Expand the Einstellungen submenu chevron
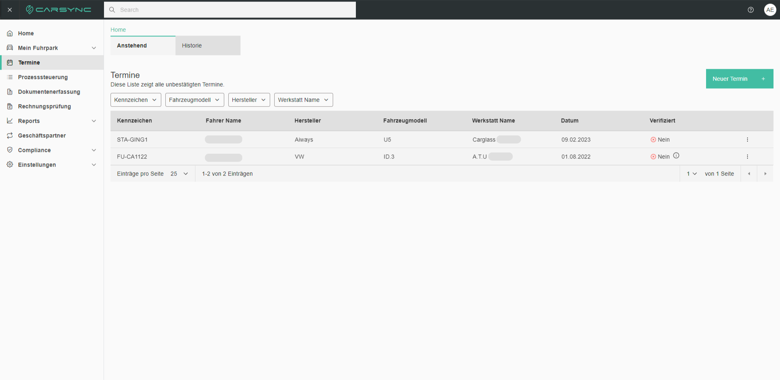This screenshot has height=380, width=780. pos(94,165)
